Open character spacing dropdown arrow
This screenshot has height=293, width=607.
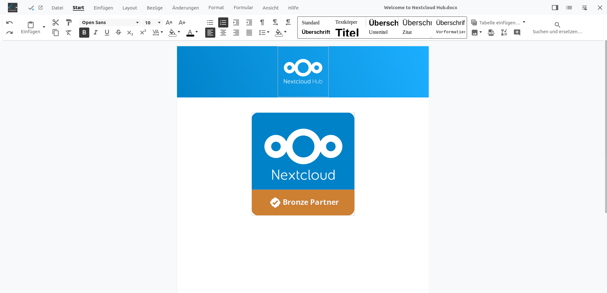coord(162,32)
